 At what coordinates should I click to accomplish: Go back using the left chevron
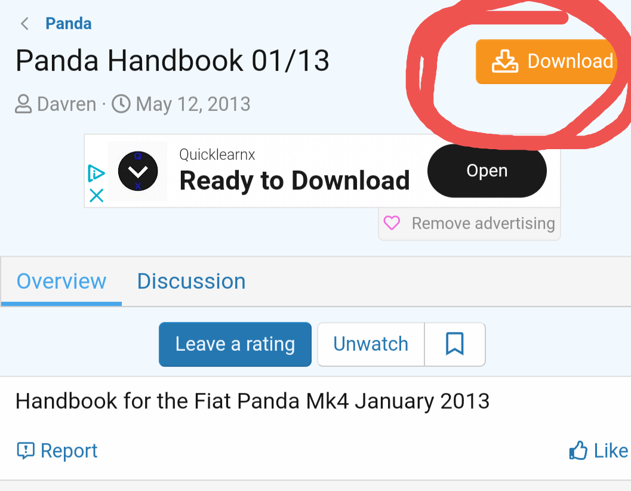(24, 24)
